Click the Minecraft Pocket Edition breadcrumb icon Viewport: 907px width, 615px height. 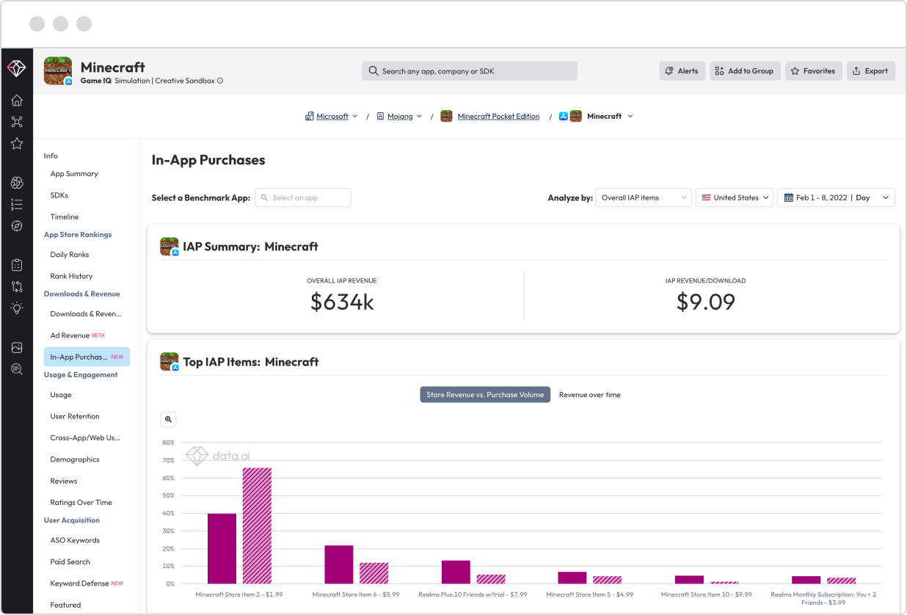[446, 116]
